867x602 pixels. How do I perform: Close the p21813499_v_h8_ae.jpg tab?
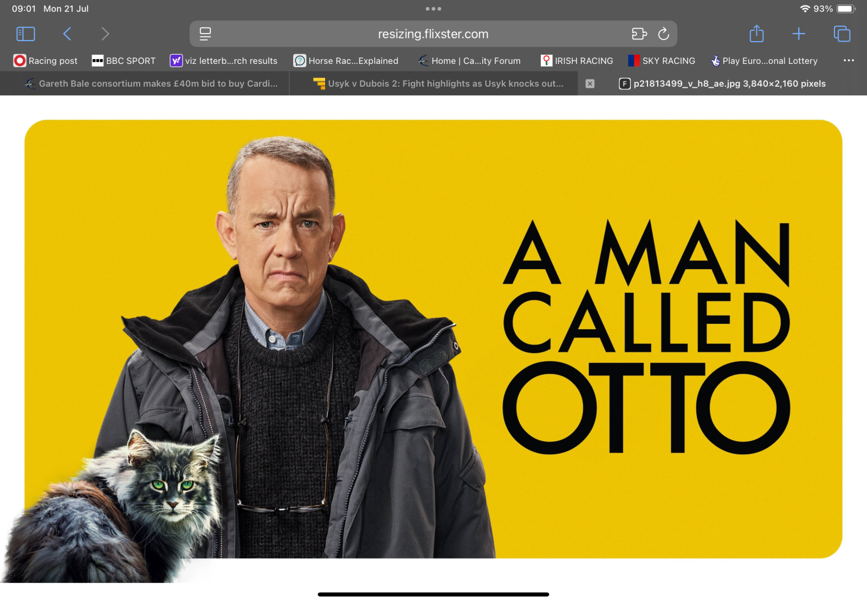pos(590,84)
